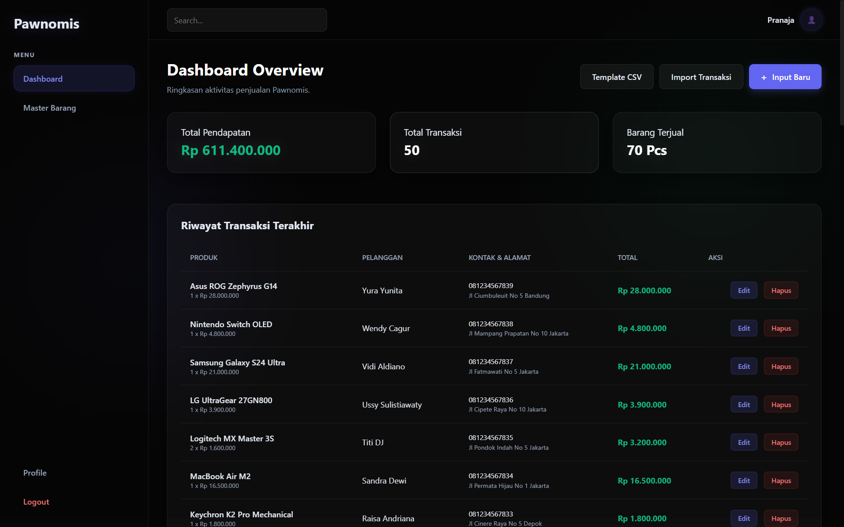844x527 pixels.
Task: Click the Pawnomis logo title
Action: coord(47,24)
